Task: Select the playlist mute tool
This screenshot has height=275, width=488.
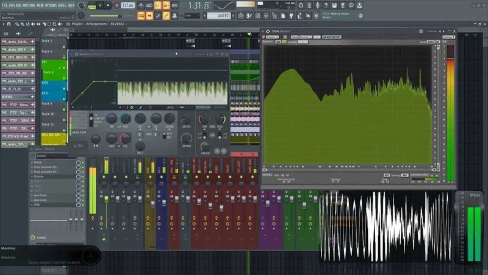Action: tap(33, 24)
